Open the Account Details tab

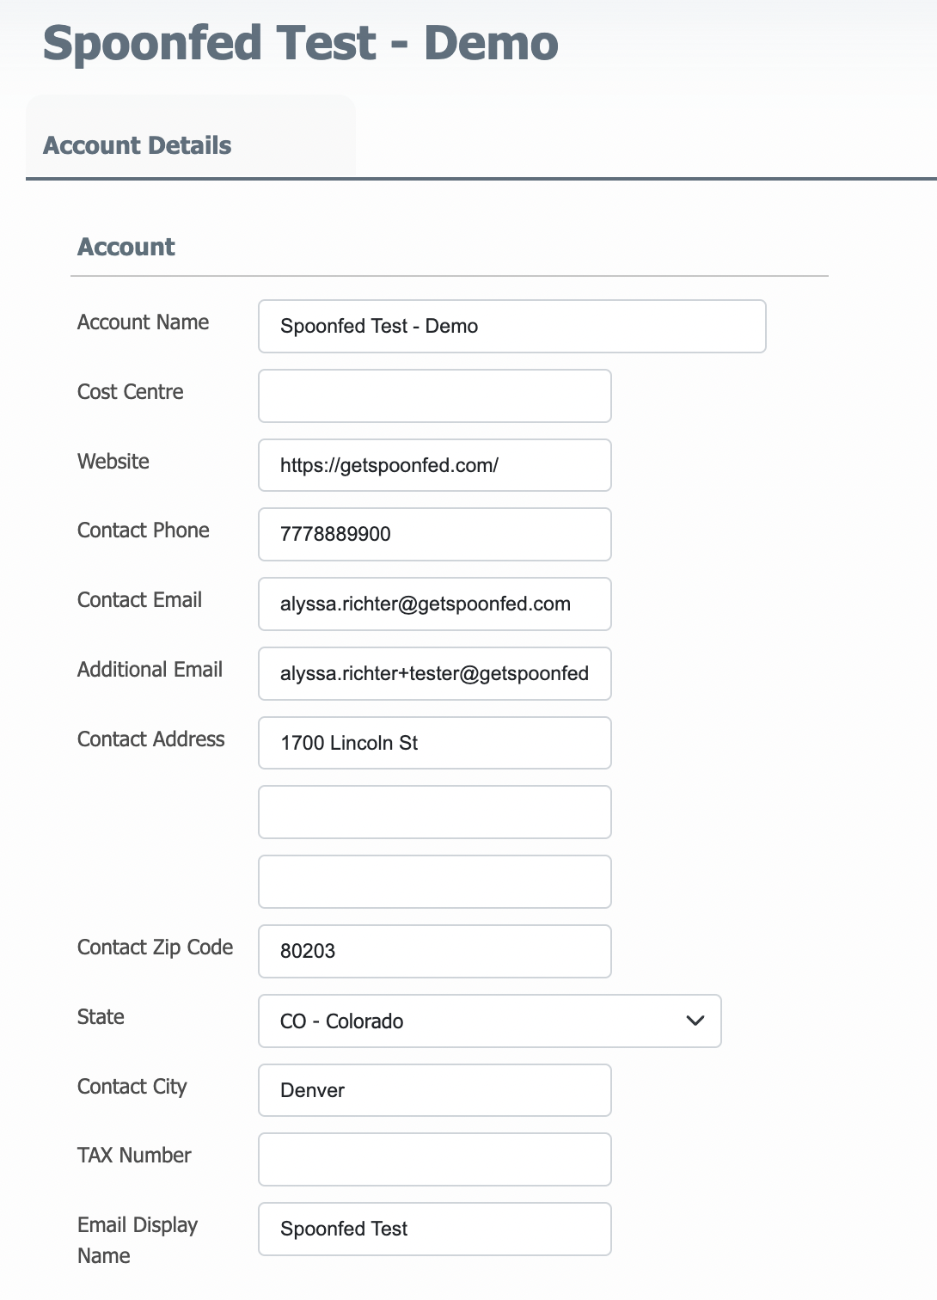(x=138, y=145)
